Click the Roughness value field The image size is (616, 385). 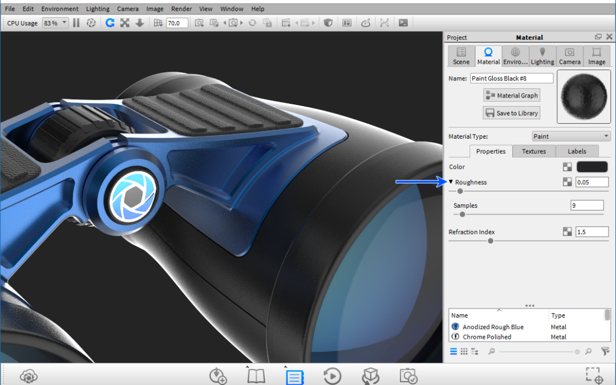(x=592, y=182)
